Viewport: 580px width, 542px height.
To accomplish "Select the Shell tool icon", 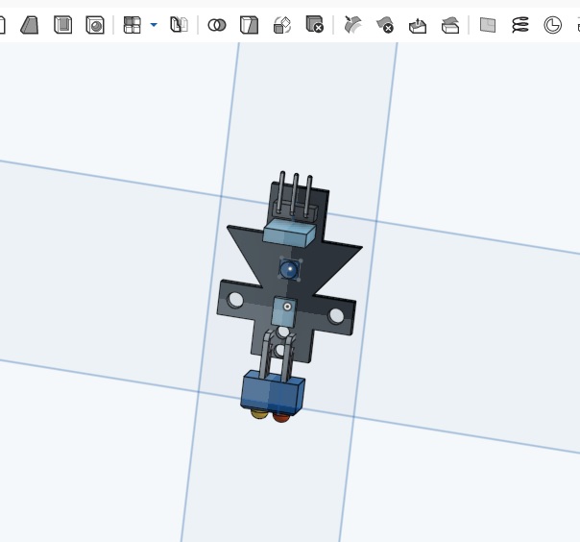I will coord(62,25).
